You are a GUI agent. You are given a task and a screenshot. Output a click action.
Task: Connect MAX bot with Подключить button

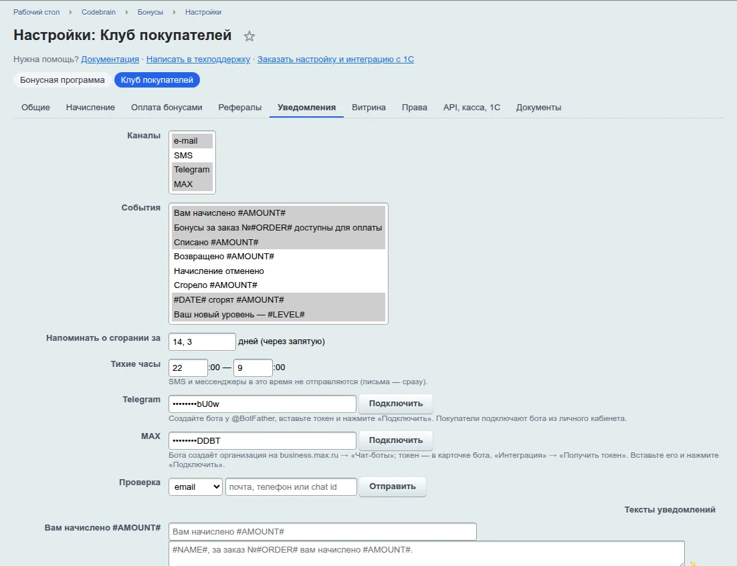click(396, 440)
